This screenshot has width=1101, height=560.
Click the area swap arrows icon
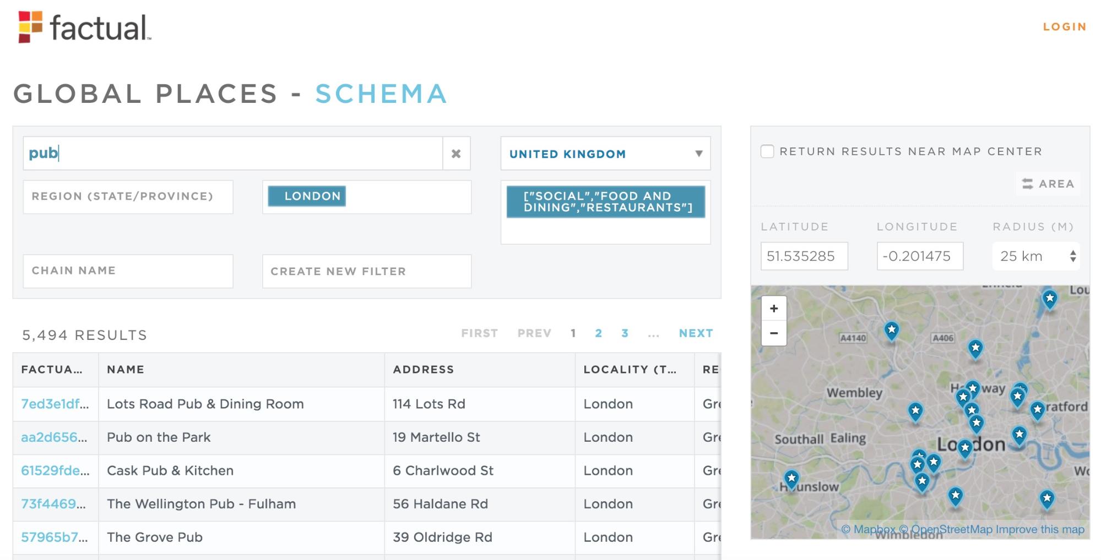[x=1027, y=184]
